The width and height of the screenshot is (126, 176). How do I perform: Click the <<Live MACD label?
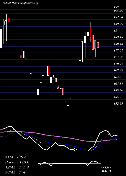[106, 169]
